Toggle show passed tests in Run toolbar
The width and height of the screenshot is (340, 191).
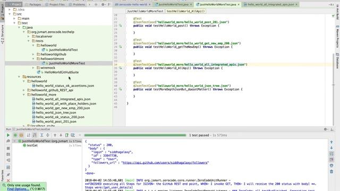coord(15,135)
